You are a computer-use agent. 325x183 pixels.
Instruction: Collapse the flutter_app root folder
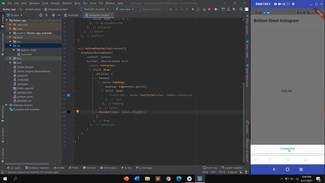coord(7,20)
